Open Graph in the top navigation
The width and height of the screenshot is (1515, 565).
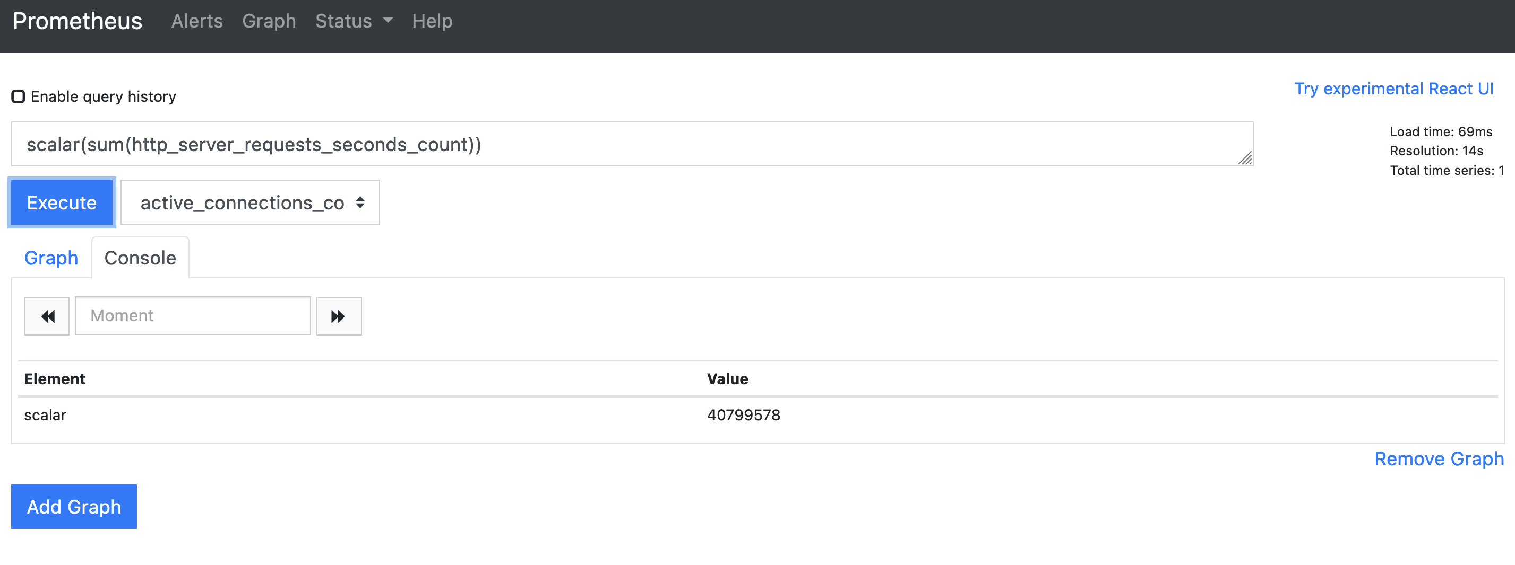coord(269,21)
